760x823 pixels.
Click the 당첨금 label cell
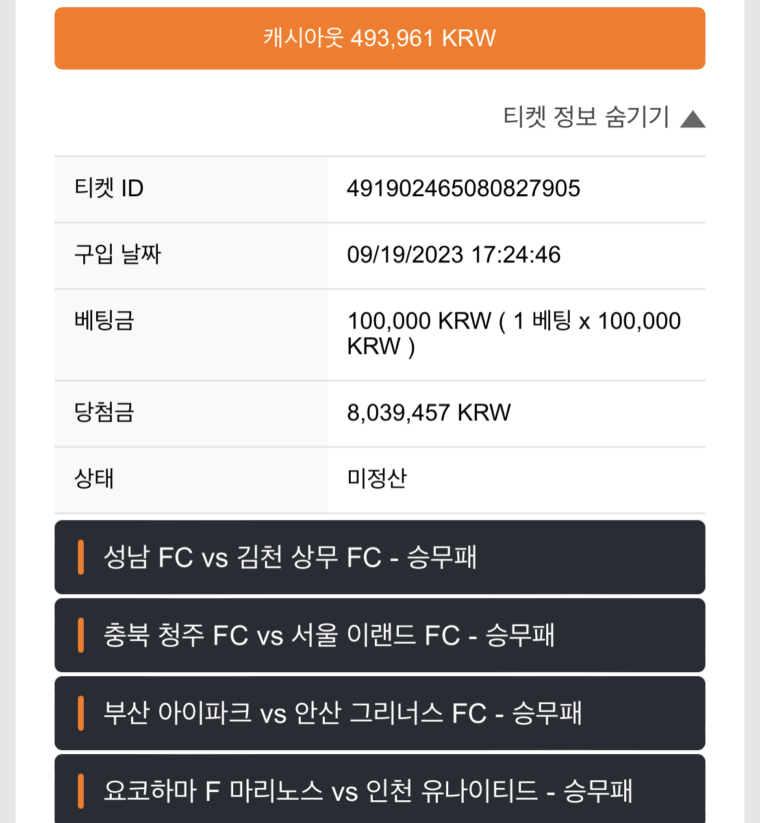[191, 414]
